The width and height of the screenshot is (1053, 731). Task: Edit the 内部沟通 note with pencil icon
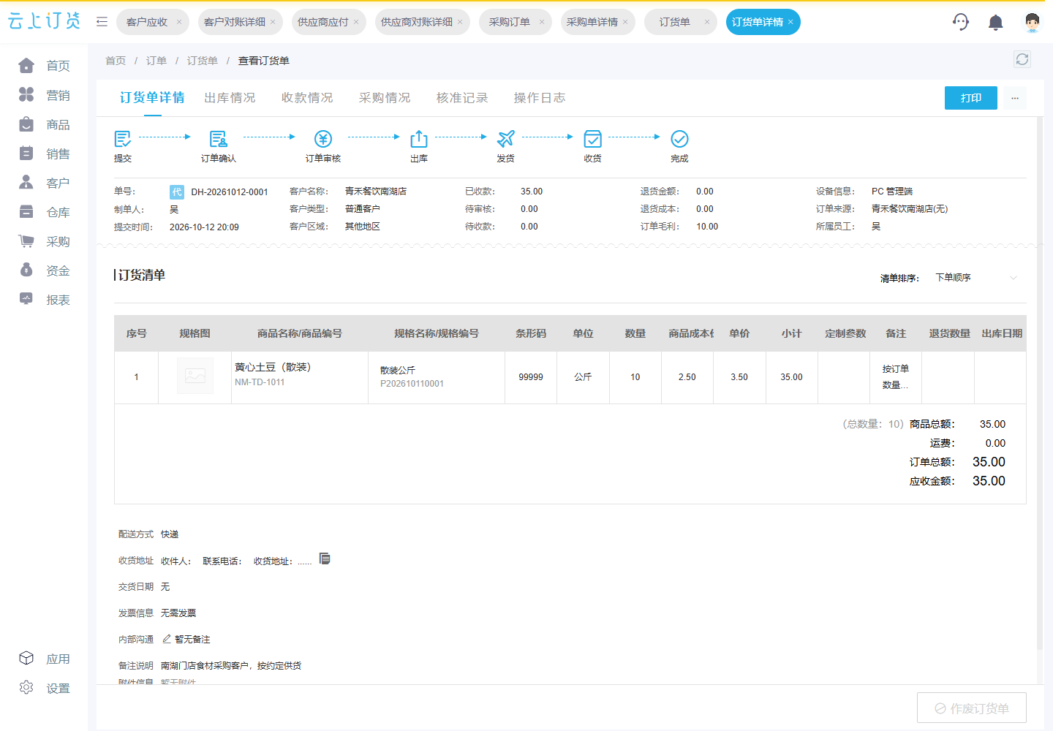click(167, 639)
